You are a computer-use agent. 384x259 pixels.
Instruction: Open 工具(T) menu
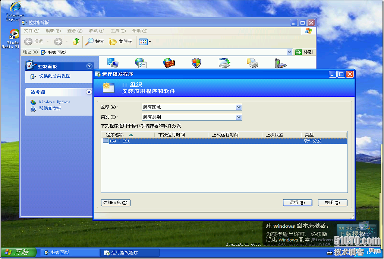pos(118,31)
